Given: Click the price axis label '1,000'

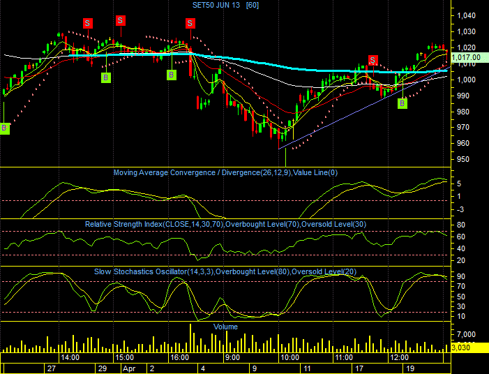Looking at the screenshot, I should [x=466, y=80].
